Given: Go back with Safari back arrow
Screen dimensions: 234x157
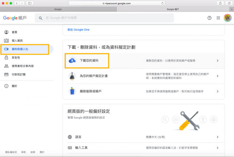Looking at the screenshot, I should (x=17, y=3).
